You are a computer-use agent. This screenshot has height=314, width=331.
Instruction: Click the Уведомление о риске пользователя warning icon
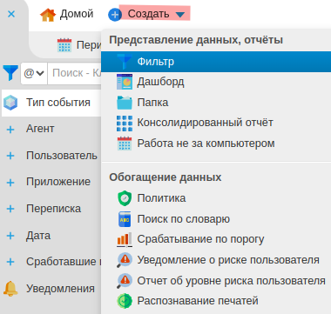click(125, 260)
